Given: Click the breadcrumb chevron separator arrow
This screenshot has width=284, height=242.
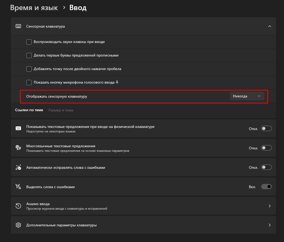Looking at the screenshot, I should click(x=64, y=8).
